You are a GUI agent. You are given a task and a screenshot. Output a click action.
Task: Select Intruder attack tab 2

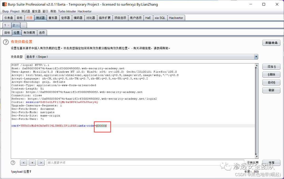[14, 25]
